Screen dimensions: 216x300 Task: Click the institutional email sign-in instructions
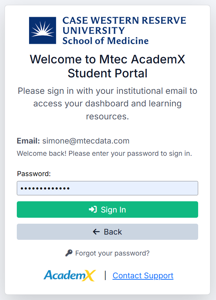(x=107, y=104)
